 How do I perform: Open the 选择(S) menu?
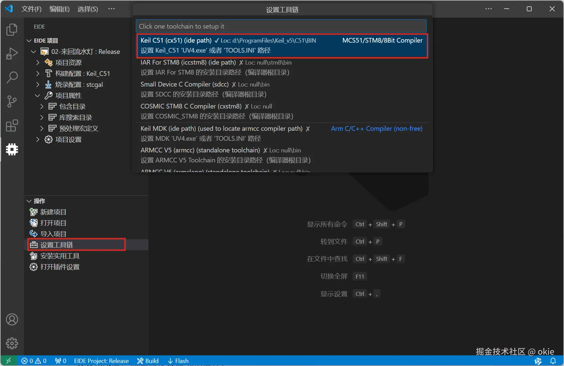[x=88, y=9]
